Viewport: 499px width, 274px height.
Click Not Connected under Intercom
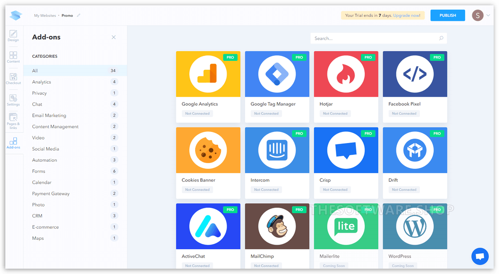pos(266,189)
